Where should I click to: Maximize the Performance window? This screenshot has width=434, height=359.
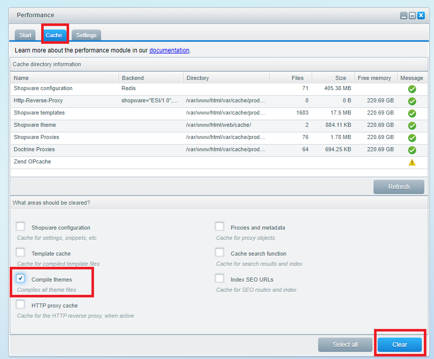pos(412,16)
